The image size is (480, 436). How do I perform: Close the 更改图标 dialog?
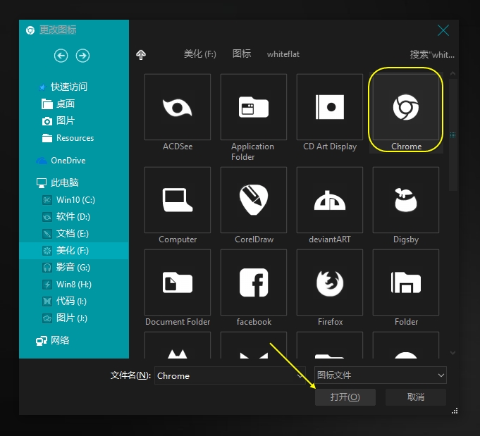tap(443, 30)
